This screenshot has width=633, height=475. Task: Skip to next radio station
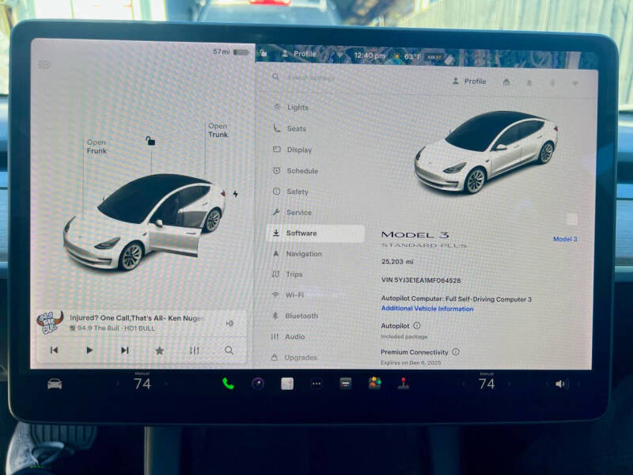coord(124,350)
